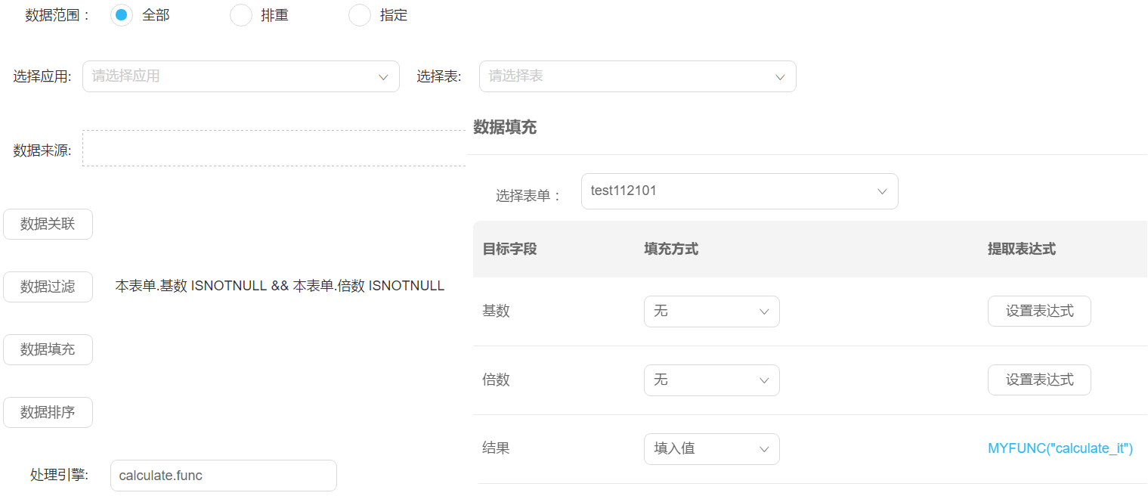Click 设置表达式 for the 倍数 row
The image size is (1148, 496).
coord(1039,380)
